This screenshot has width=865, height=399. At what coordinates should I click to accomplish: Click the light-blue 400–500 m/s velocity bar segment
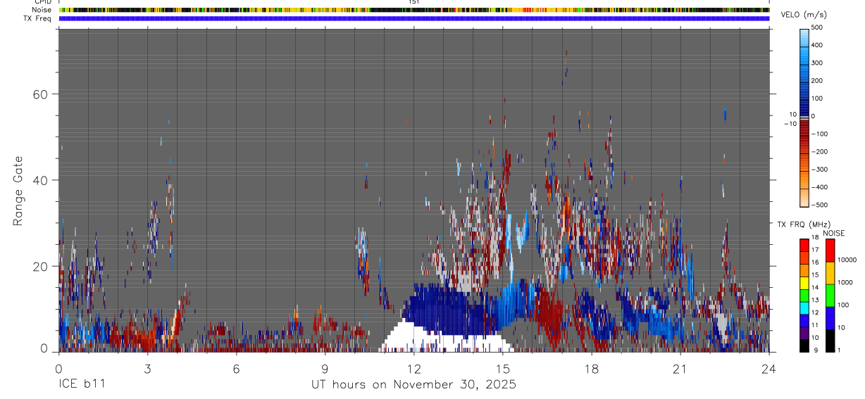click(x=804, y=37)
